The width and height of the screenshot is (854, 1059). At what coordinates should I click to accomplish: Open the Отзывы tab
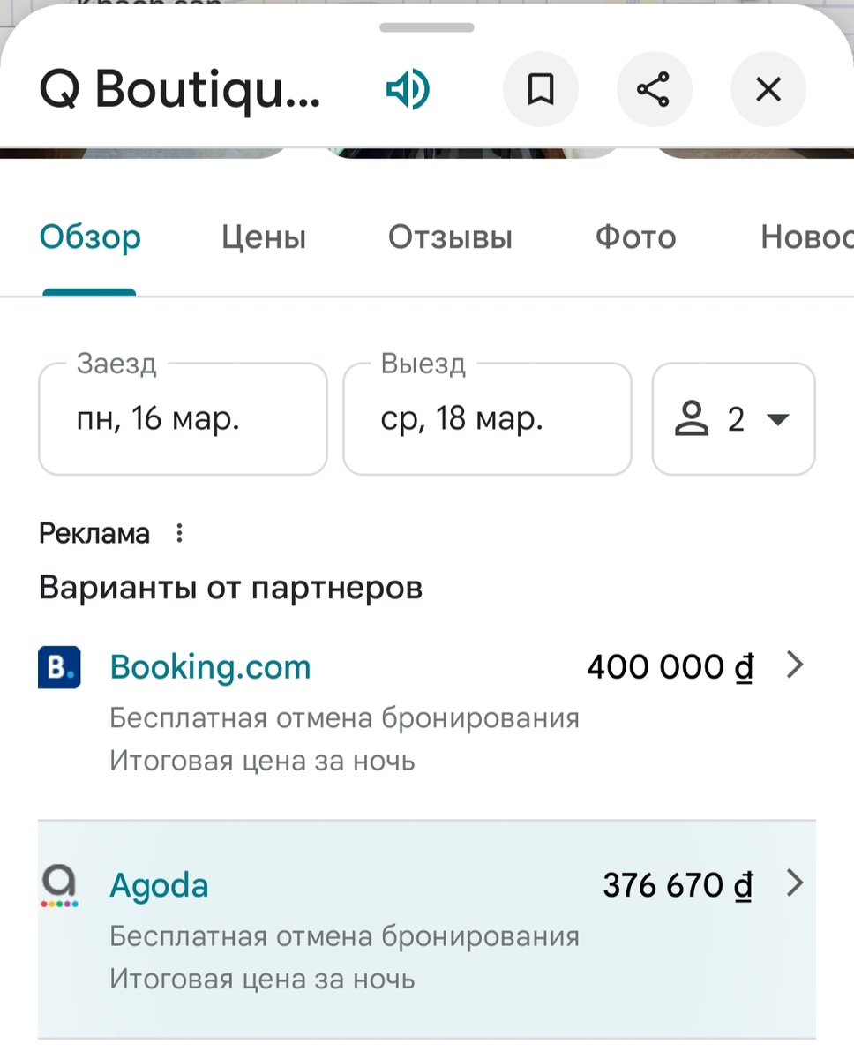pos(450,237)
